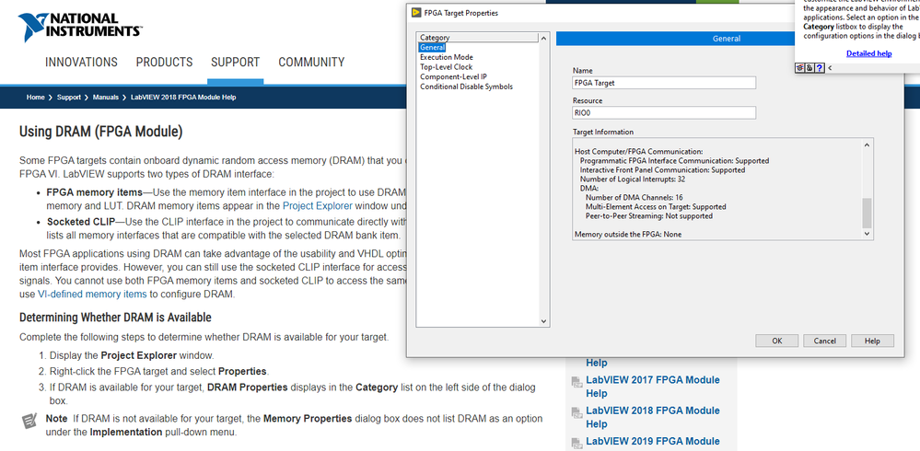Click the blue question mark More Help icon
Viewport: 920px width, 451px height.
(x=819, y=68)
